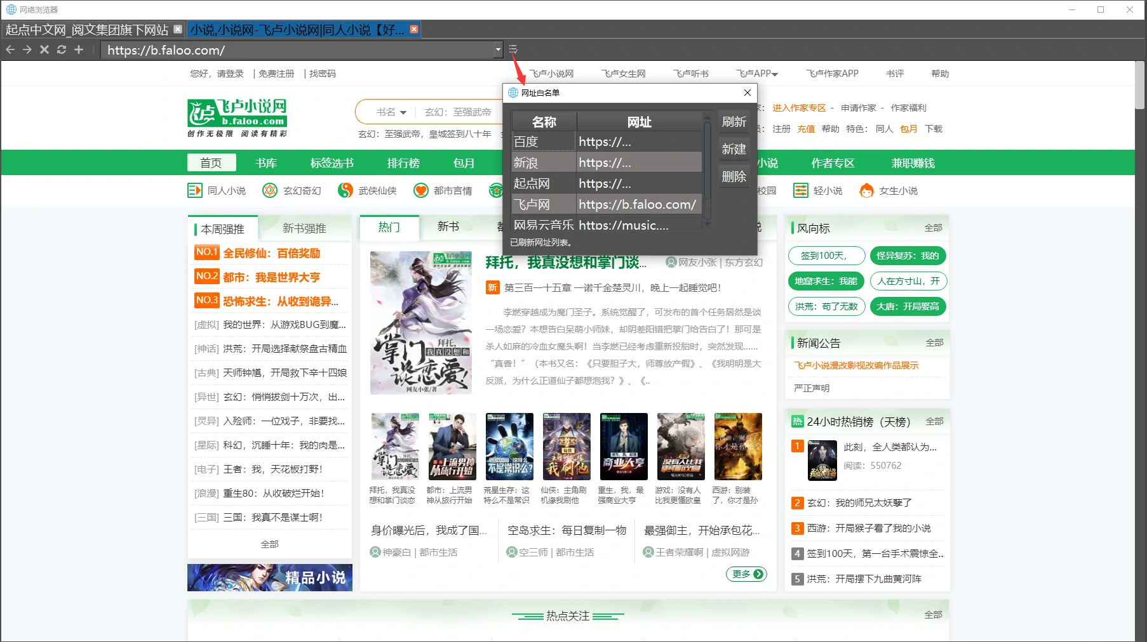Click the 怪异复苏：我的 trend tag
1147x642 pixels.
tap(908, 256)
